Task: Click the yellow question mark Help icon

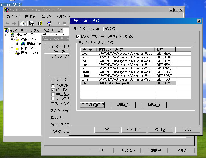Action: [x=40, y=23]
